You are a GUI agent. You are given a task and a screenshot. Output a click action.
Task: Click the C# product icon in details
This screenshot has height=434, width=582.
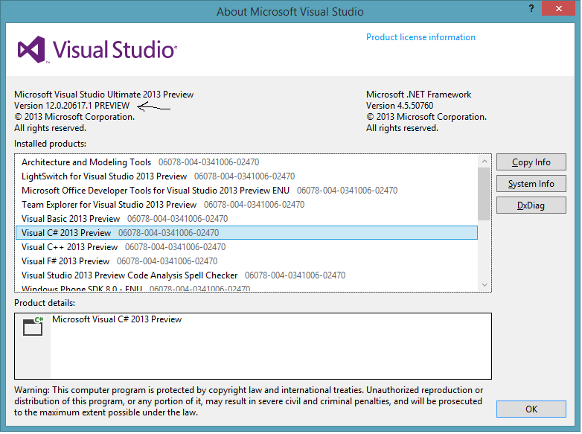tap(33, 326)
